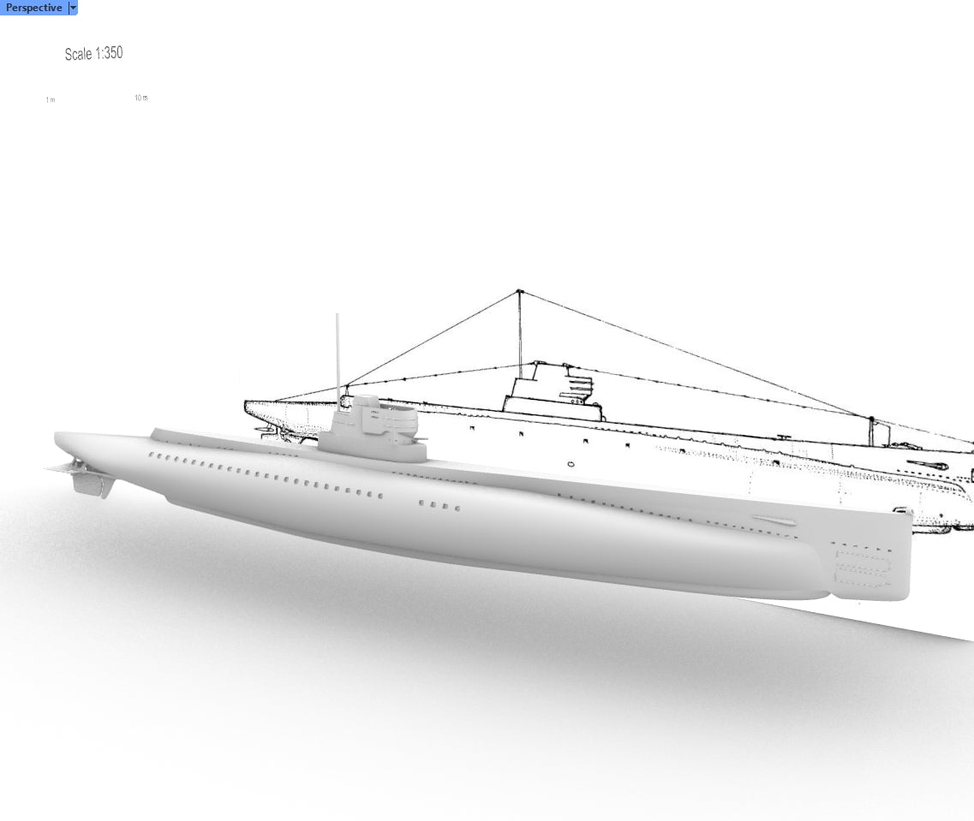The image size is (974, 821).
Task: Select the antenna mast peak in the drawing
Action: 519,293
